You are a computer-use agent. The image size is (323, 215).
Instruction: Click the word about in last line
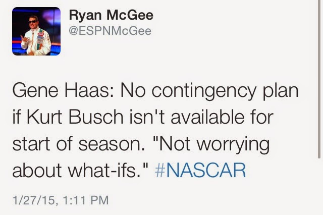click(37, 170)
